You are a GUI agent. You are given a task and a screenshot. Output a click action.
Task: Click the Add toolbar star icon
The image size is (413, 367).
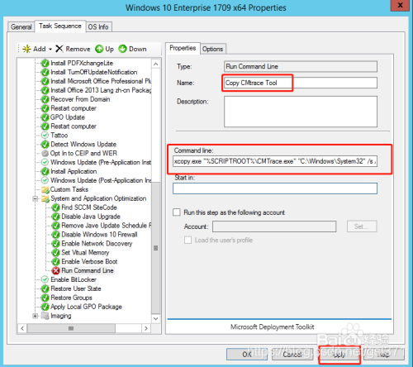point(26,49)
